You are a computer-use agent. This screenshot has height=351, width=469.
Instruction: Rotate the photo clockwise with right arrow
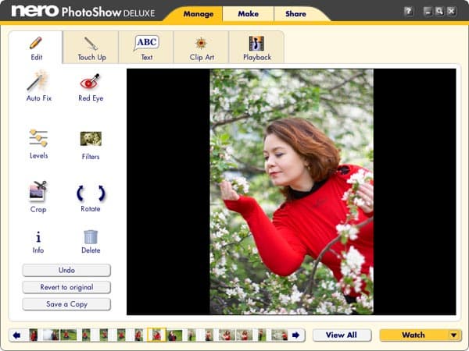tap(102, 193)
